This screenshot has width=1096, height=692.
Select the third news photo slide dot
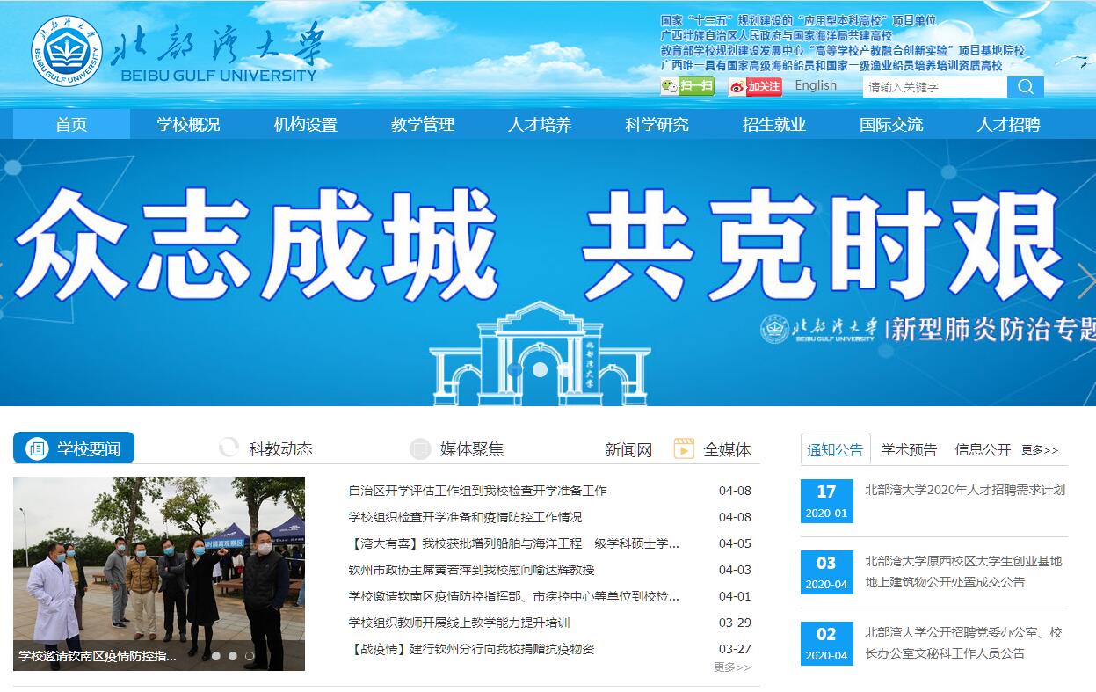(x=250, y=655)
